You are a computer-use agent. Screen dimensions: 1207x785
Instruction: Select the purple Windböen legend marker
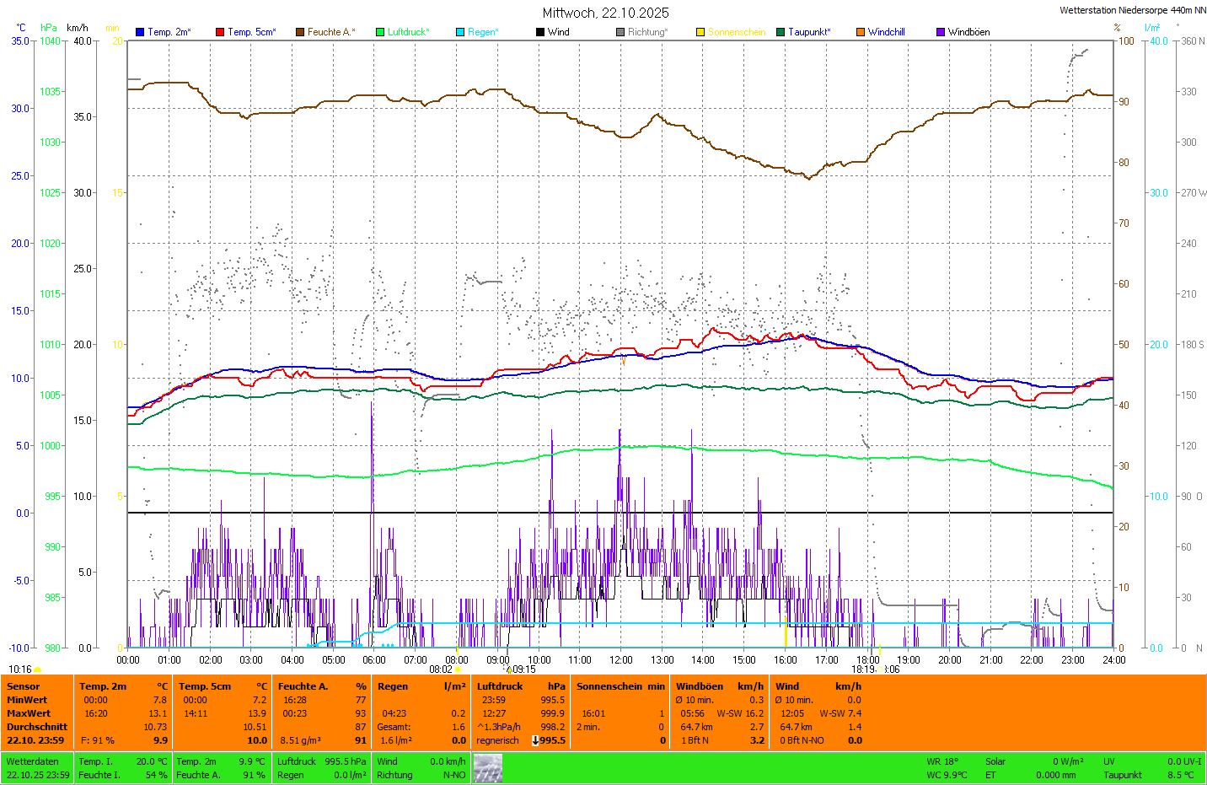coord(941,32)
